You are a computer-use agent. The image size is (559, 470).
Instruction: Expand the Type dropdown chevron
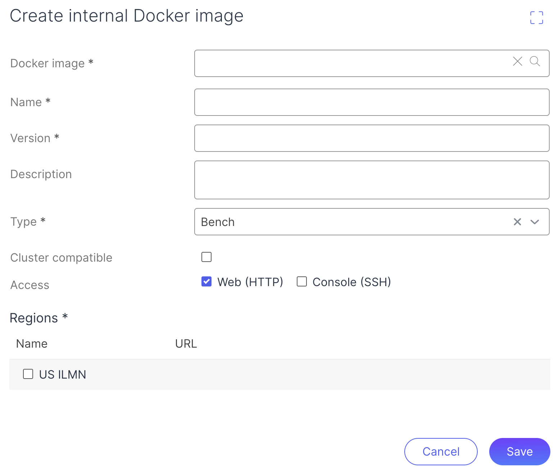click(535, 222)
